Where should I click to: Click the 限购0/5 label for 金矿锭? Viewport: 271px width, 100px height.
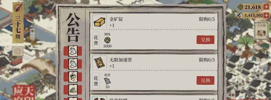tap(207, 19)
